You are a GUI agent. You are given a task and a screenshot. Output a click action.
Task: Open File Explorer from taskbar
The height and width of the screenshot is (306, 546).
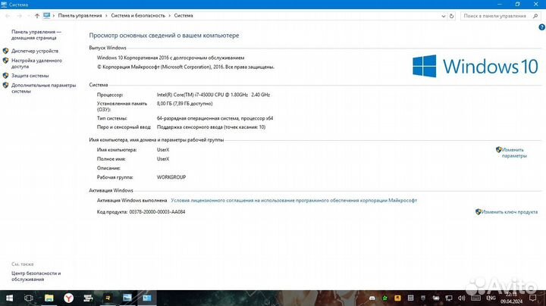tap(49, 298)
